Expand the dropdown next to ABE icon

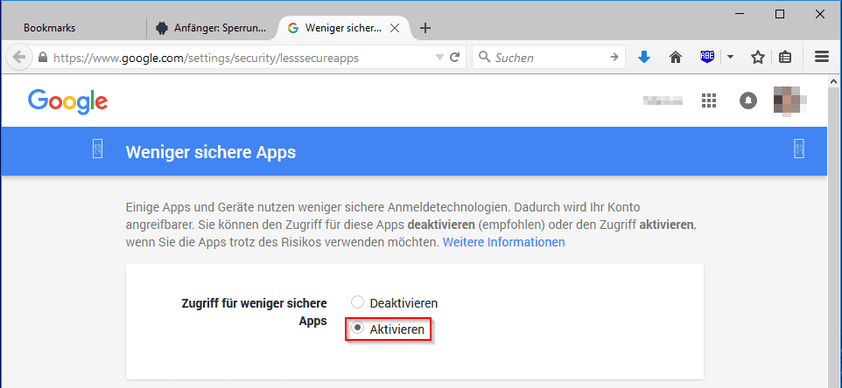pos(730,58)
